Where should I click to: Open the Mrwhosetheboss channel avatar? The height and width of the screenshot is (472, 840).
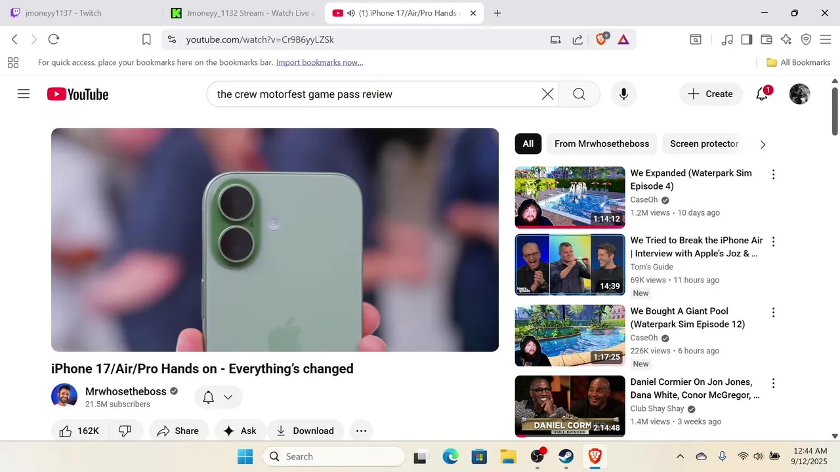pos(64,397)
